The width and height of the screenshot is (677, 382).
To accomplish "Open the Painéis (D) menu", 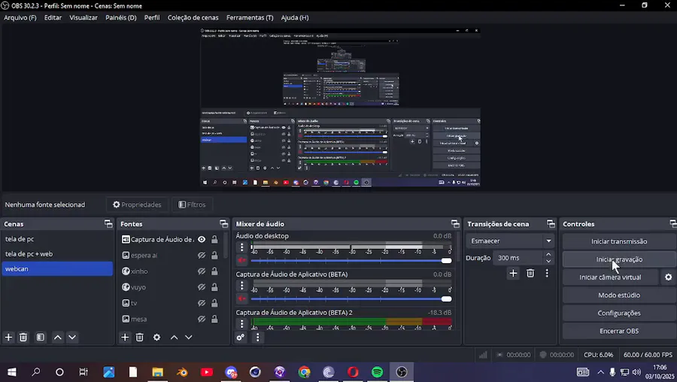I will point(121,18).
